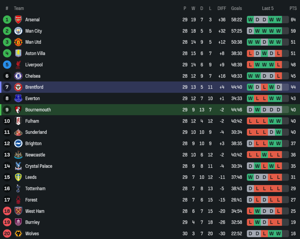Click the red position 18 badge
300x239 pixels.
point(7,211)
